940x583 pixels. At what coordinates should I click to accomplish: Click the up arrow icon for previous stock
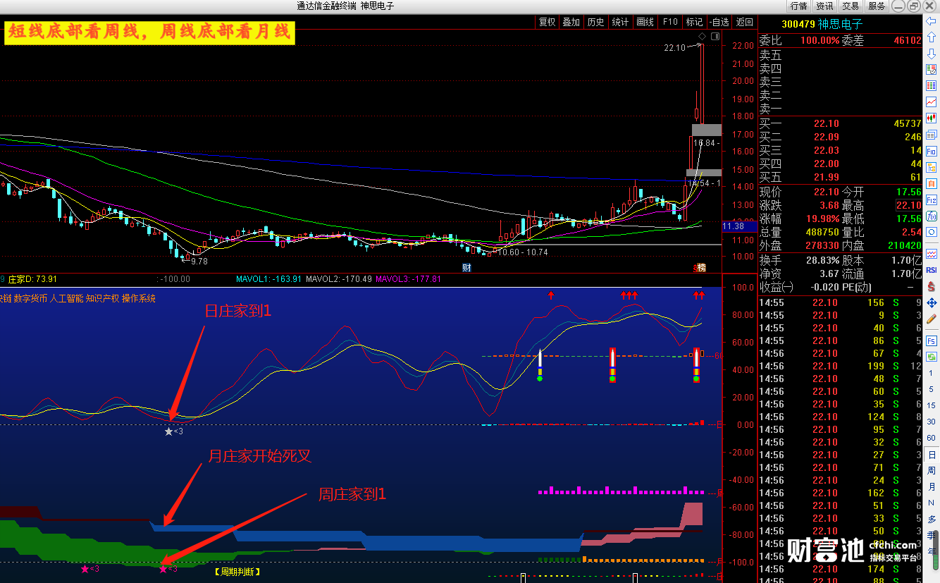(932, 37)
